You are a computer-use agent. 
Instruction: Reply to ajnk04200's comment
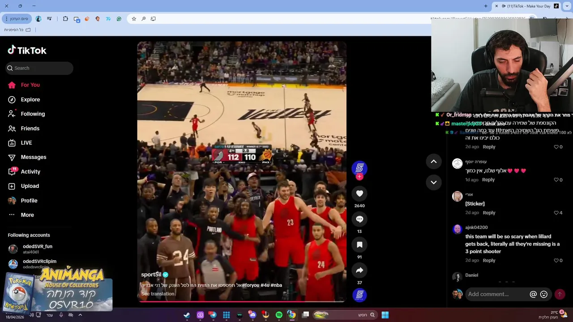click(x=489, y=260)
